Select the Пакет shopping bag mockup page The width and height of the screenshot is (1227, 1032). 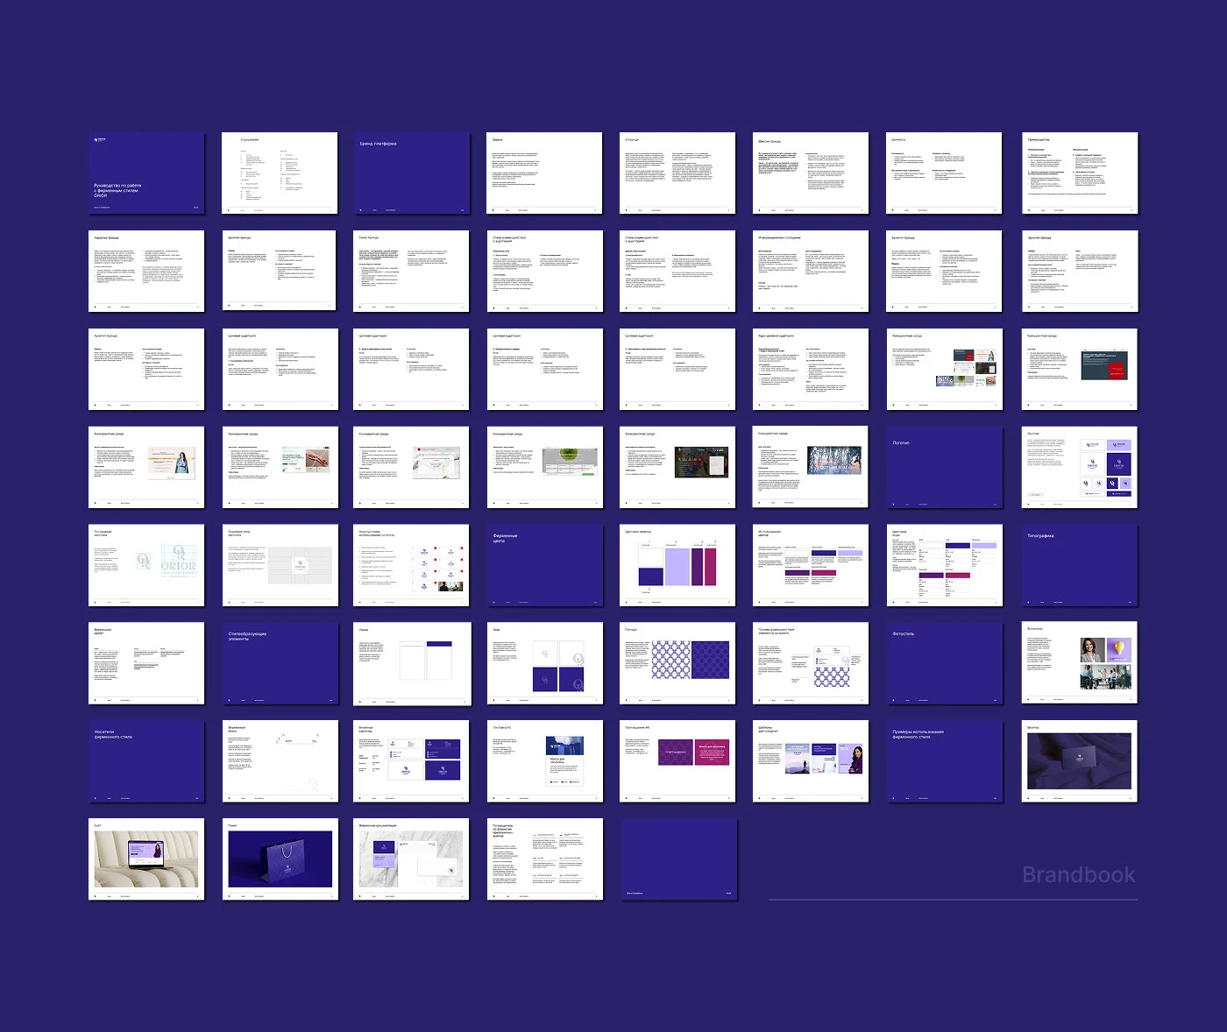[x=280, y=859]
